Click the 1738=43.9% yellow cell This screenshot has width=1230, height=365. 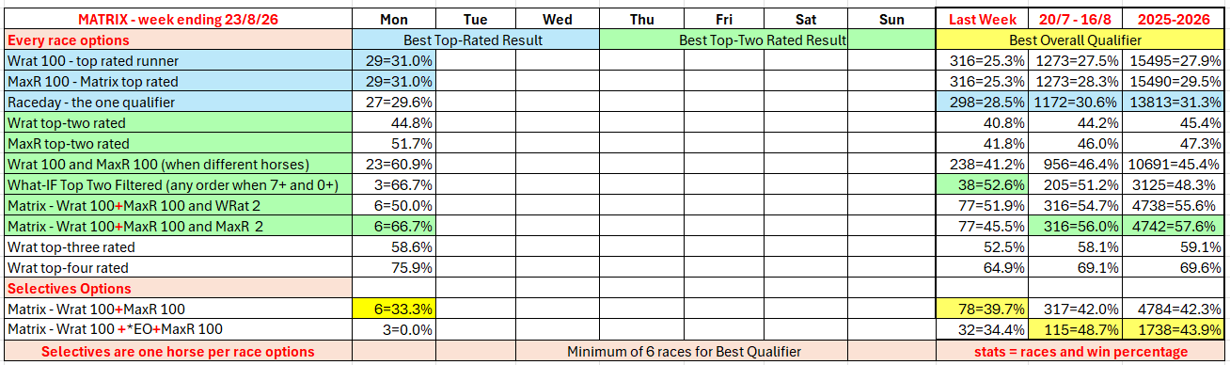point(1179,330)
